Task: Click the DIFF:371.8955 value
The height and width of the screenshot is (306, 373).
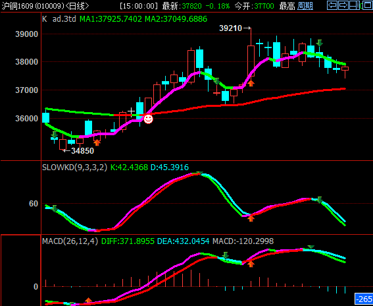Action: [128, 241]
